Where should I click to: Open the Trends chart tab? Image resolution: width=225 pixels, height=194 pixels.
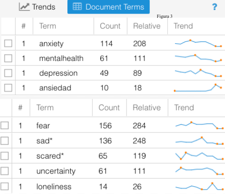37,7
